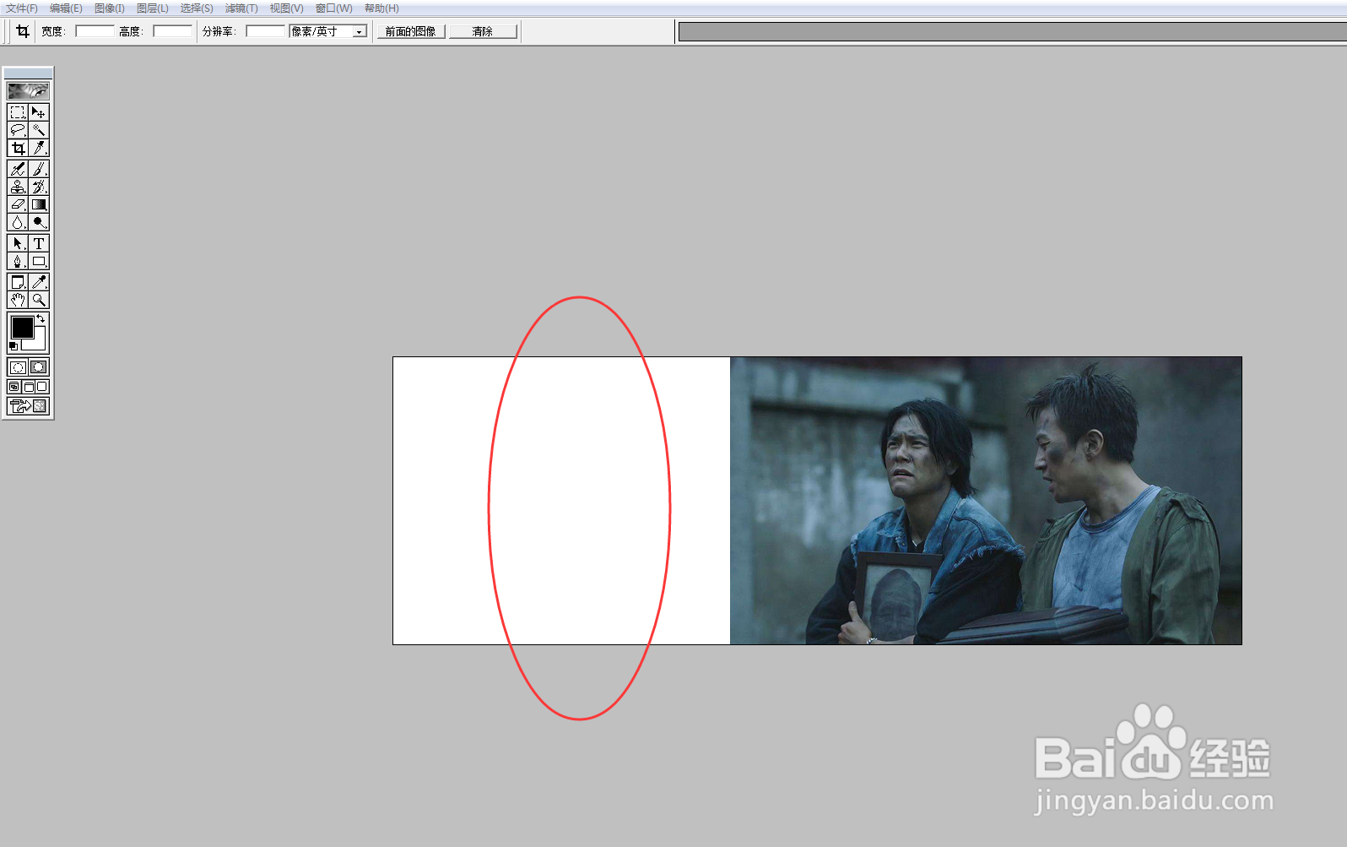Select the Eyedropper tool
1347x847 pixels.
[39, 282]
